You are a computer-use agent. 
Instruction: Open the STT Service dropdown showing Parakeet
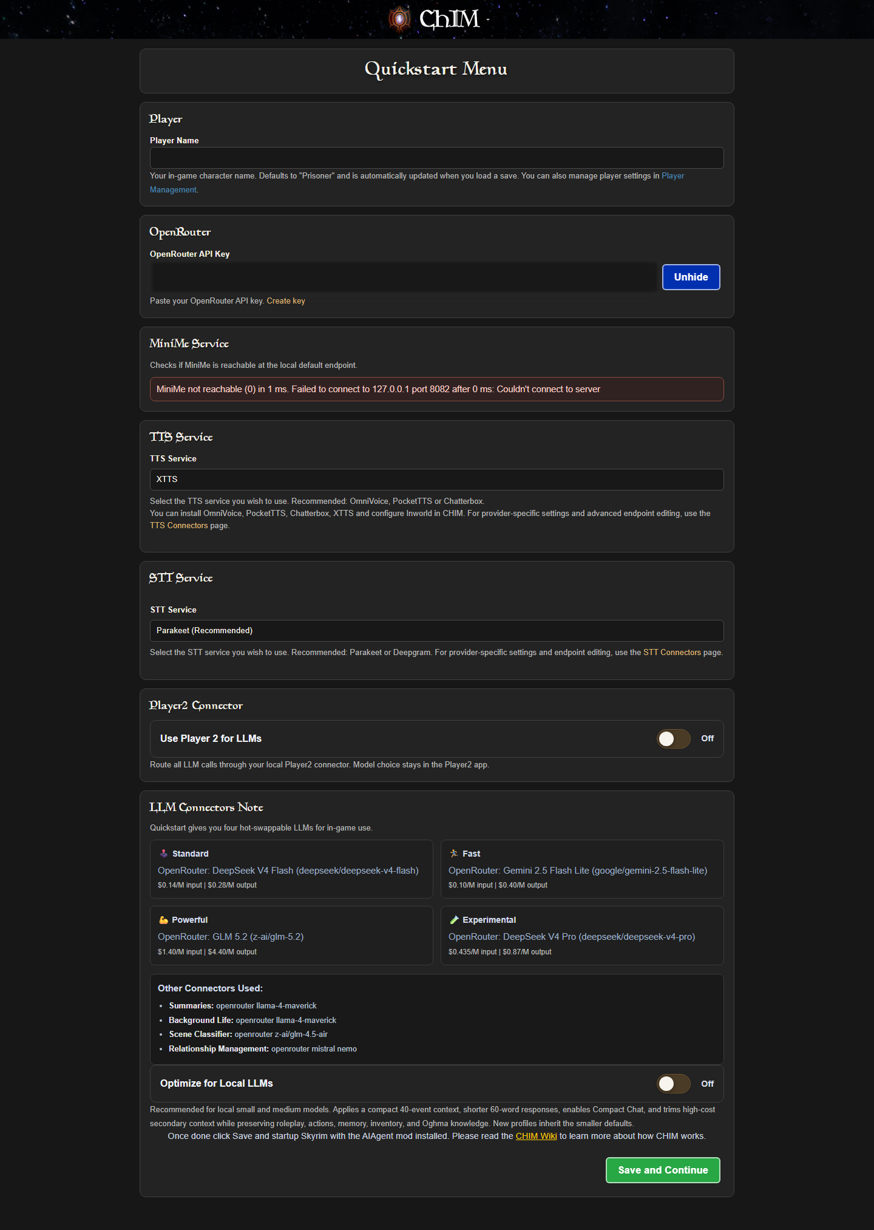click(x=436, y=630)
